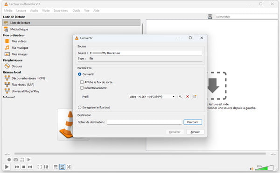Close the Convertir dialog
This screenshot has height=173, width=280.
pyautogui.click(x=202, y=38)
